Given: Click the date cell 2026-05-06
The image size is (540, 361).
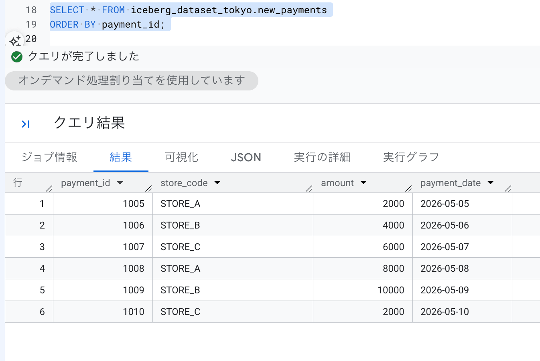Looking at the screenshot, I should 462,225.
